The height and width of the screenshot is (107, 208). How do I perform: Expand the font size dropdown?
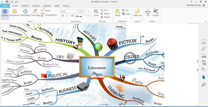[85, 11]
